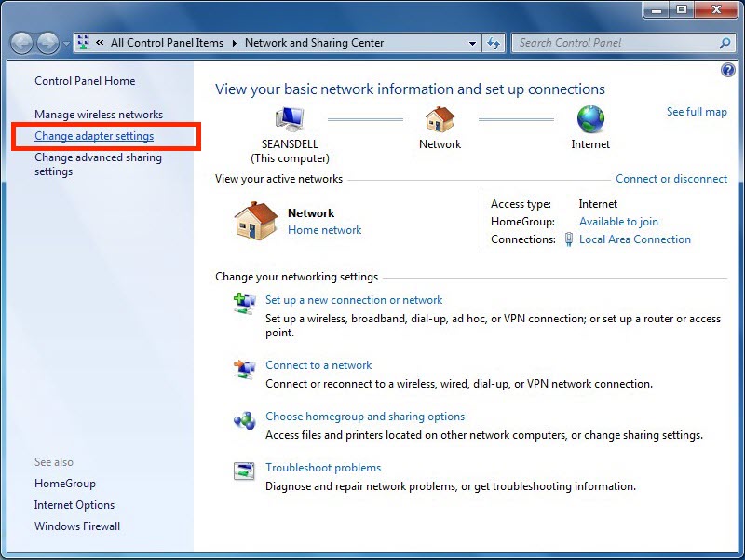Click the help question mark icon
745x560 pixels.
click(x=727, y=71)
